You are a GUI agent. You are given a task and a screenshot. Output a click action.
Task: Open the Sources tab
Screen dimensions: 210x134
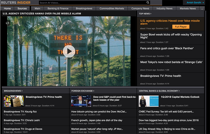pos(22,8)
